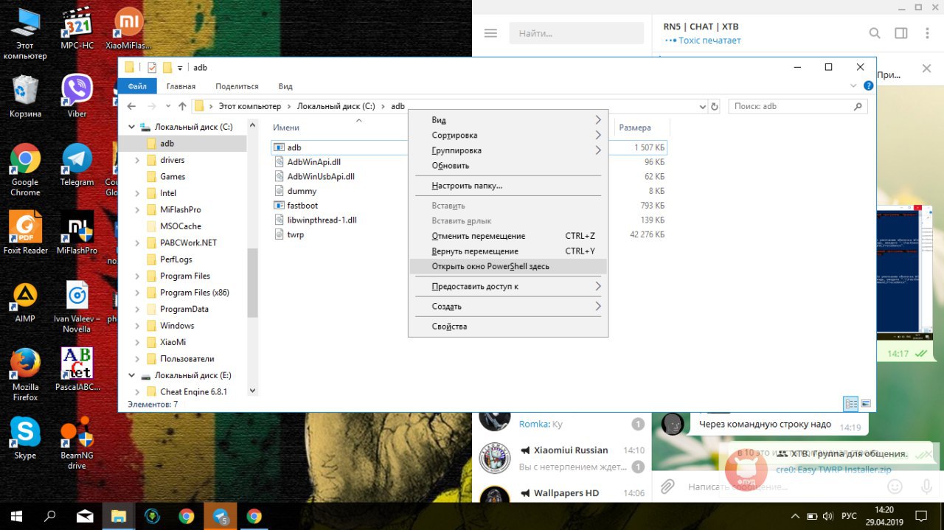Expand the drivers folder in tree
944x530 pixels.
137,160
